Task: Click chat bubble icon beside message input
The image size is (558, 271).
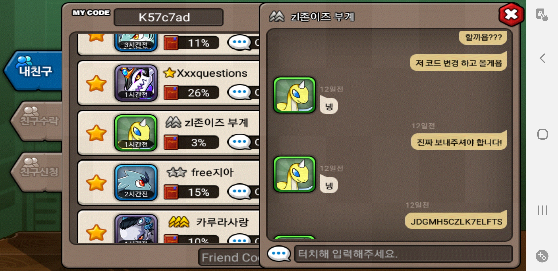Action: tap(279, 254)
